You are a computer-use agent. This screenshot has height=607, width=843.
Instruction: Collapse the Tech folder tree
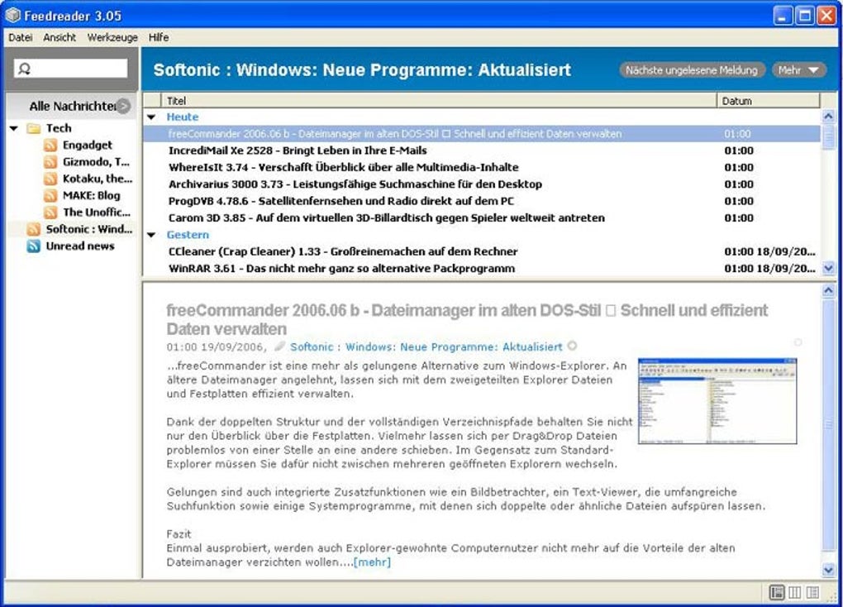pos(15,128)
